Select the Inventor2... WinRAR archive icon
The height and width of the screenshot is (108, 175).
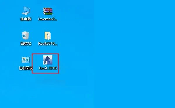point(48,11)
